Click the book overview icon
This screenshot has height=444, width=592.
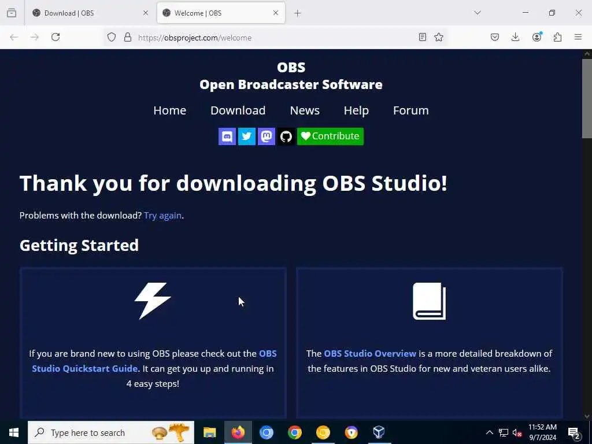(x=430, y=301)
